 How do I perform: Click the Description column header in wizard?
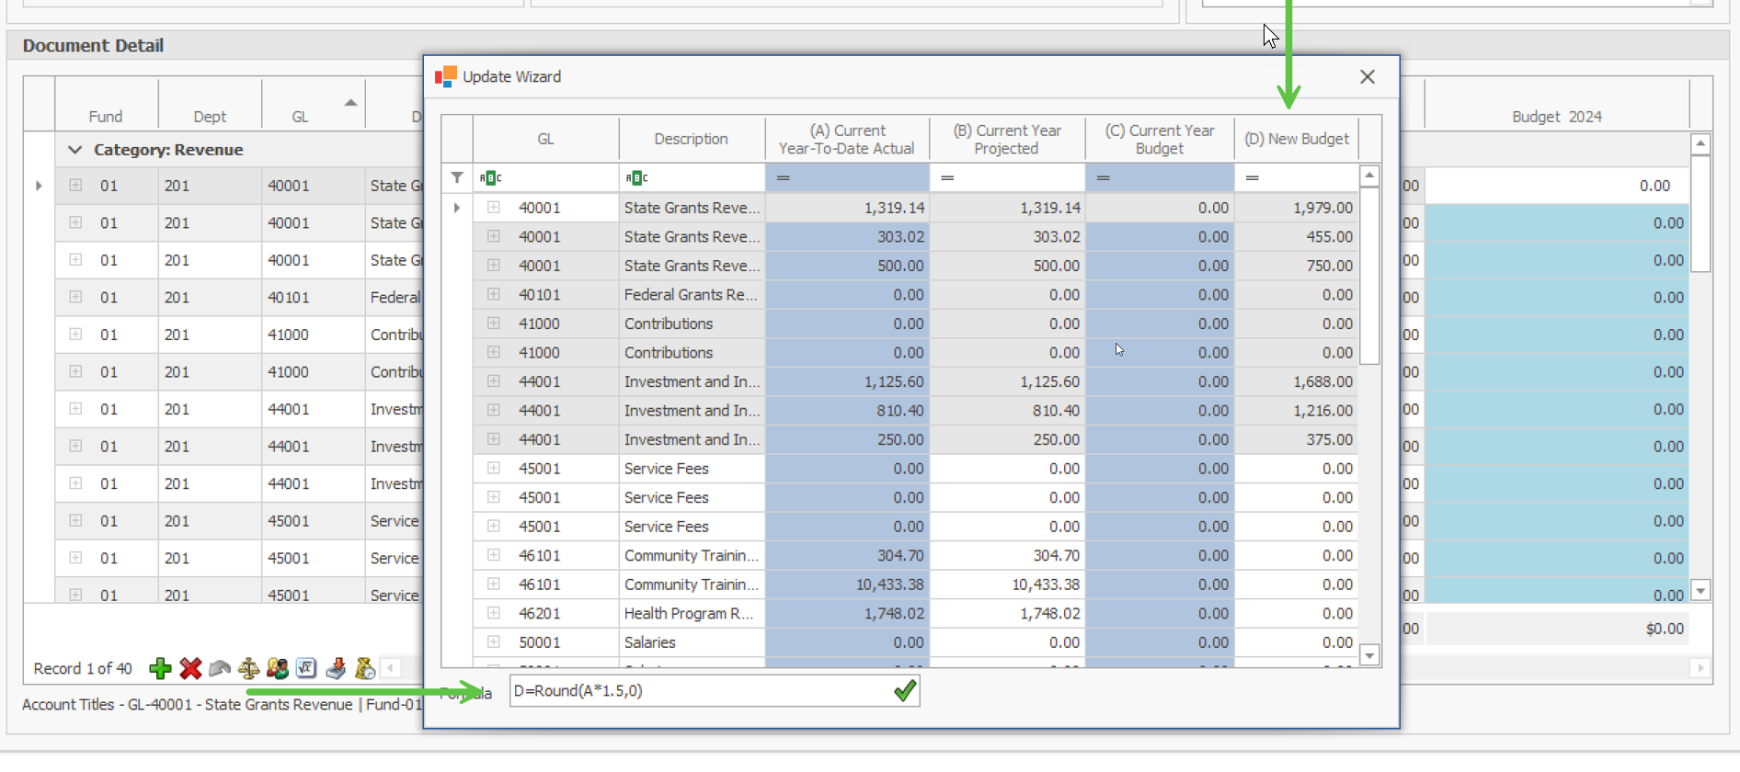coord(691,139)
